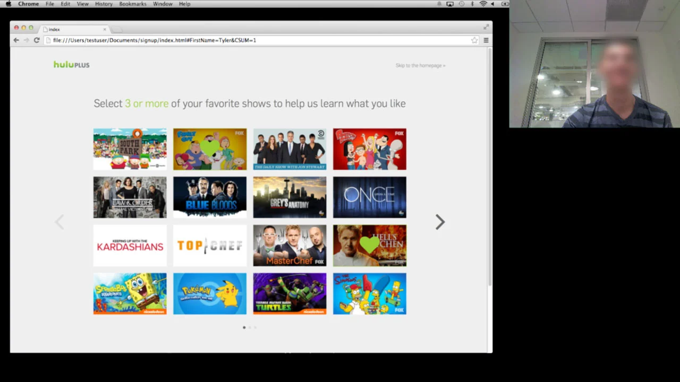Deselect the Family Guy show thumbnail
Viewport: 680px width, 382px height.
[x=210, y=149]
